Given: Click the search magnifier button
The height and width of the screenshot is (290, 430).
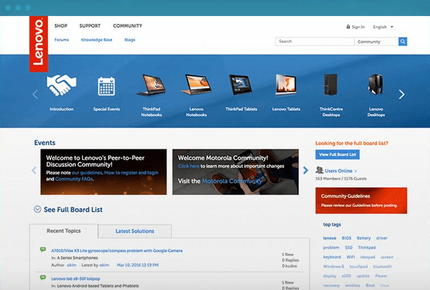Looking at the screenshot, I should tap(402, 41).
